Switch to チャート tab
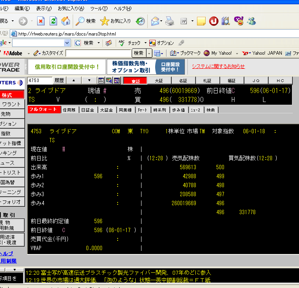Image resolution: width=299 pixels, height=288 pixels. (142, 110)
